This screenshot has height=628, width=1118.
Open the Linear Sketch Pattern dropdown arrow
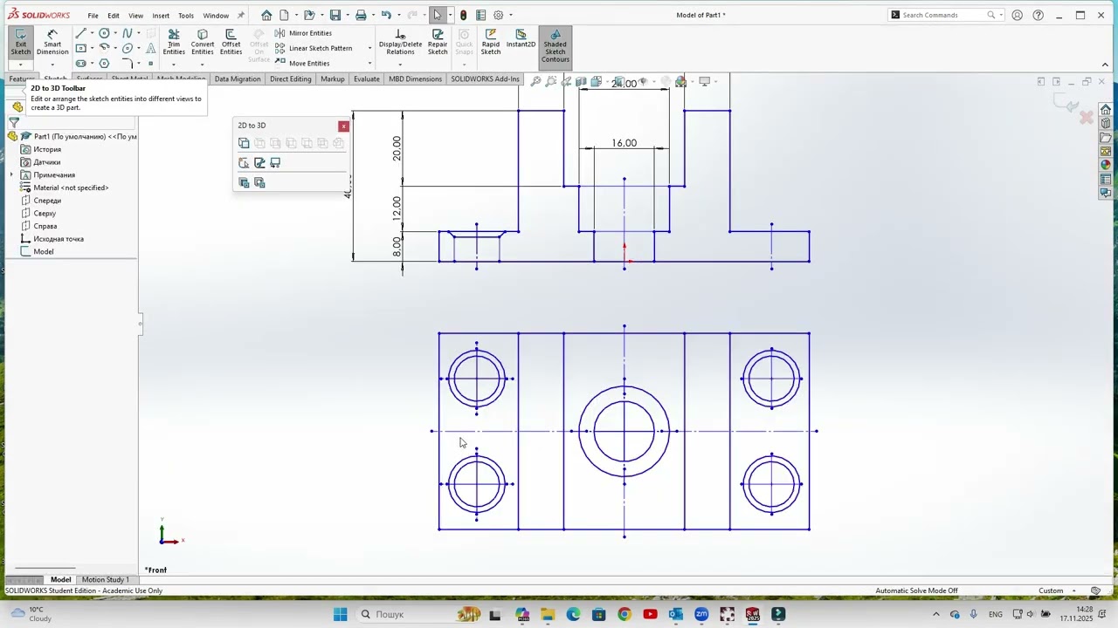coord(369,48)
